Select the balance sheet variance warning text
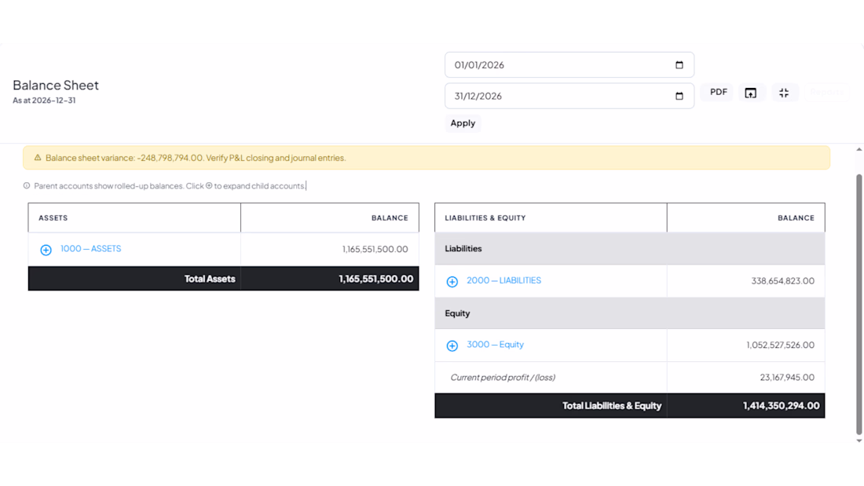 tap(196, 158)
